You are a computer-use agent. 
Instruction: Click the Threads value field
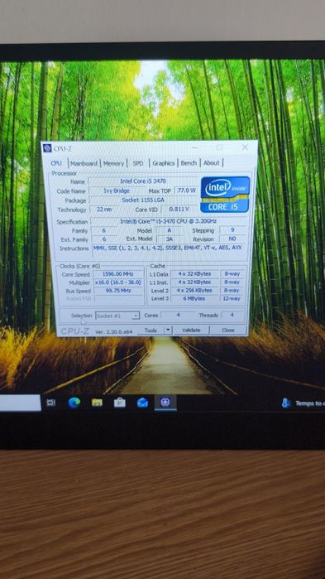click(232, 315)
